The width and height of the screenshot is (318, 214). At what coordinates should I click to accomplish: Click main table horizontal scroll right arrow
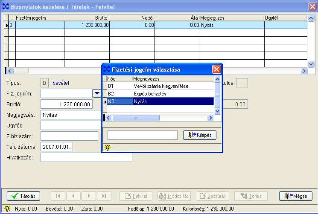point(304,71)
